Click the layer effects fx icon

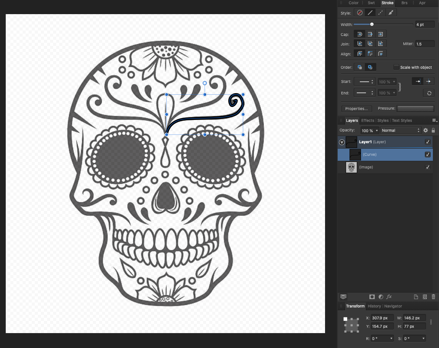pyautogui.click(x=389, y=297)
